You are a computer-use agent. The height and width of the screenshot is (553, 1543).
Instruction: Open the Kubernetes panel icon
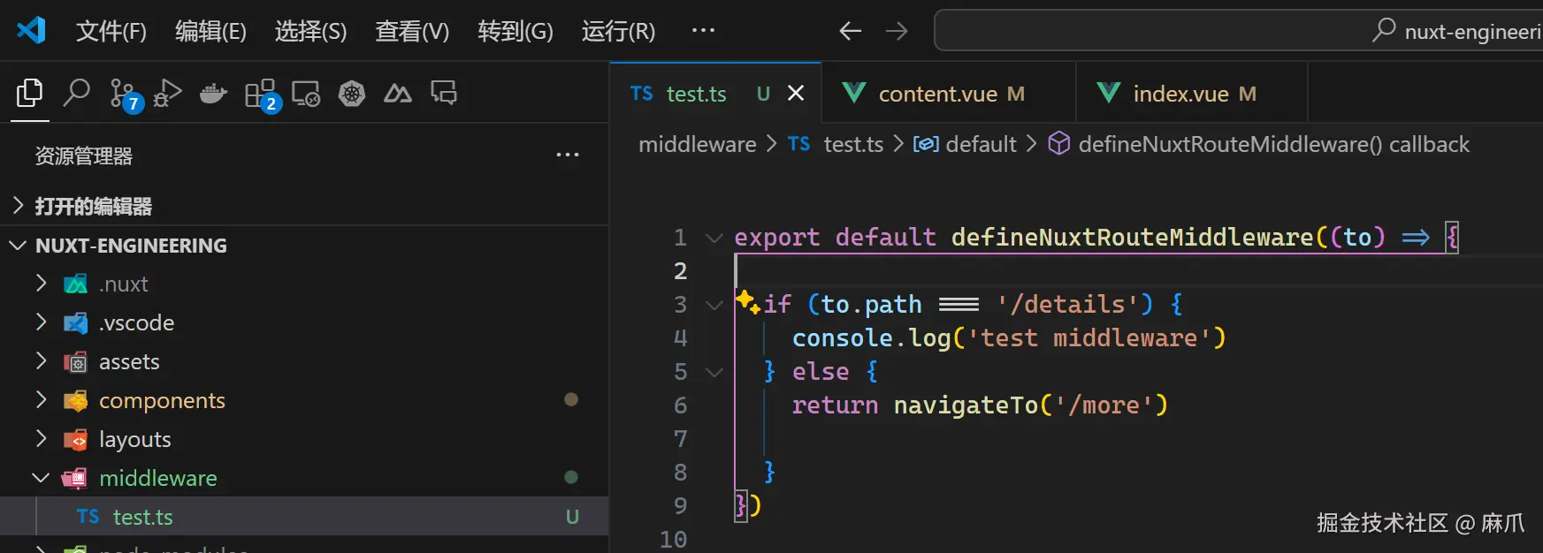point(352,93)
